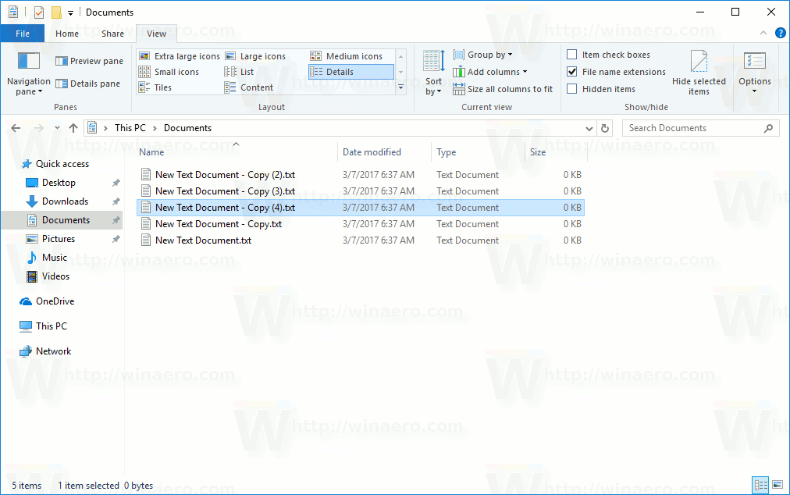Toggle the Preview pane
Screen dimensions: 790x495
88,60
